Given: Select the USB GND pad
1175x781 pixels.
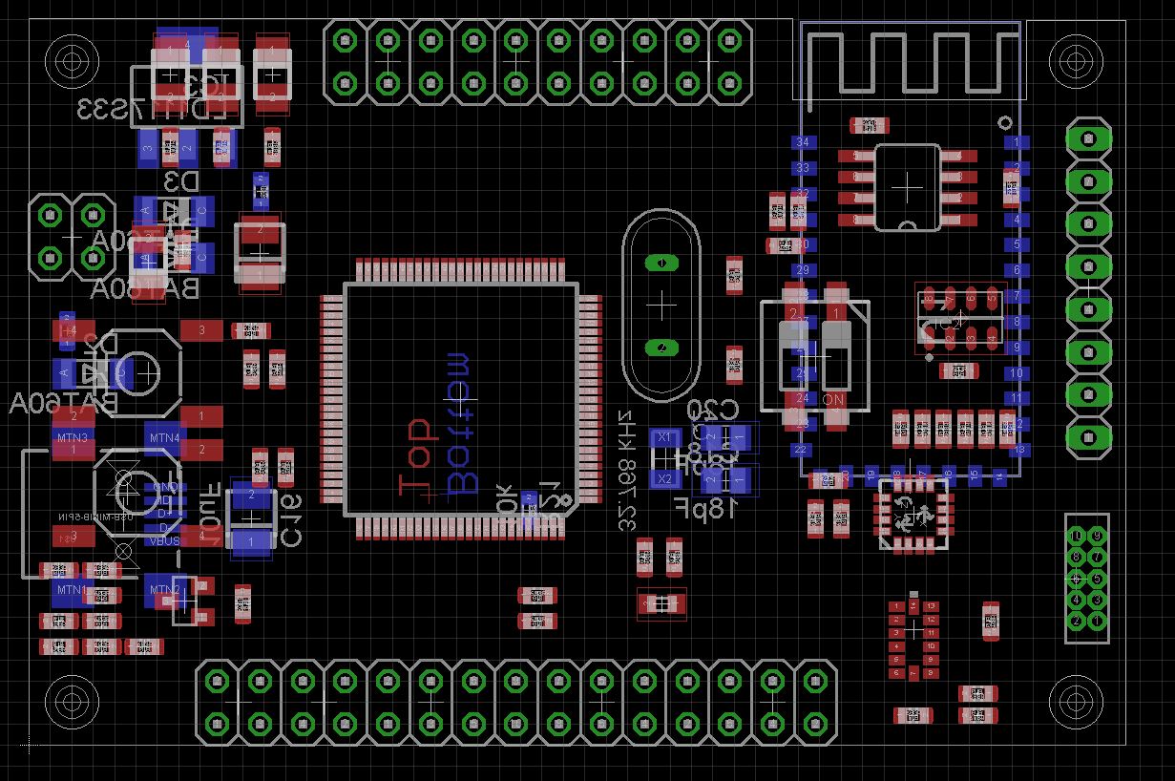Looking at the screenshot, I should coord(165,487).
